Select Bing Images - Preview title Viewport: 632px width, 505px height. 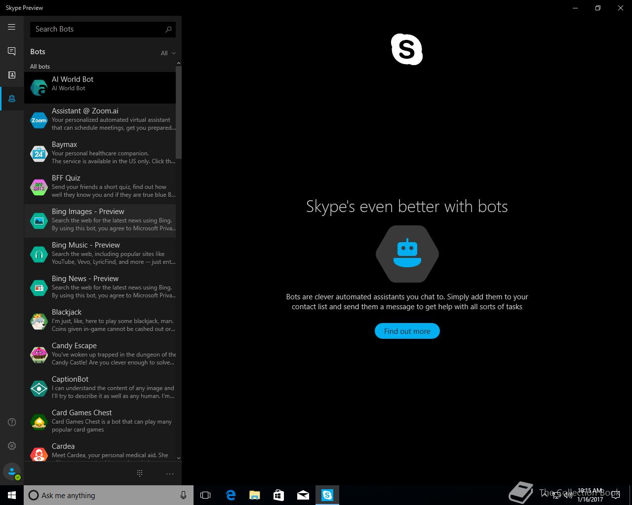click(x=88, y=211)
